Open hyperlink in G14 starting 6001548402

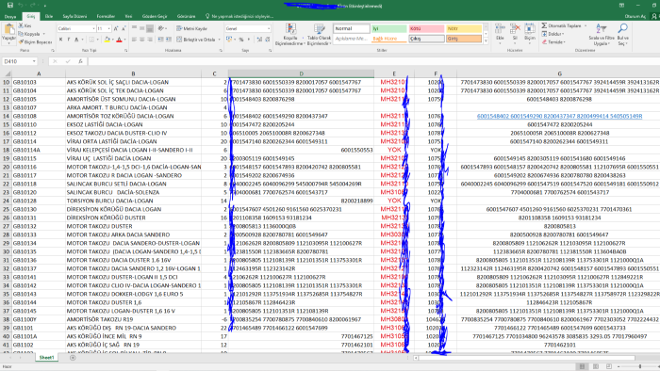tap(559, 116)
